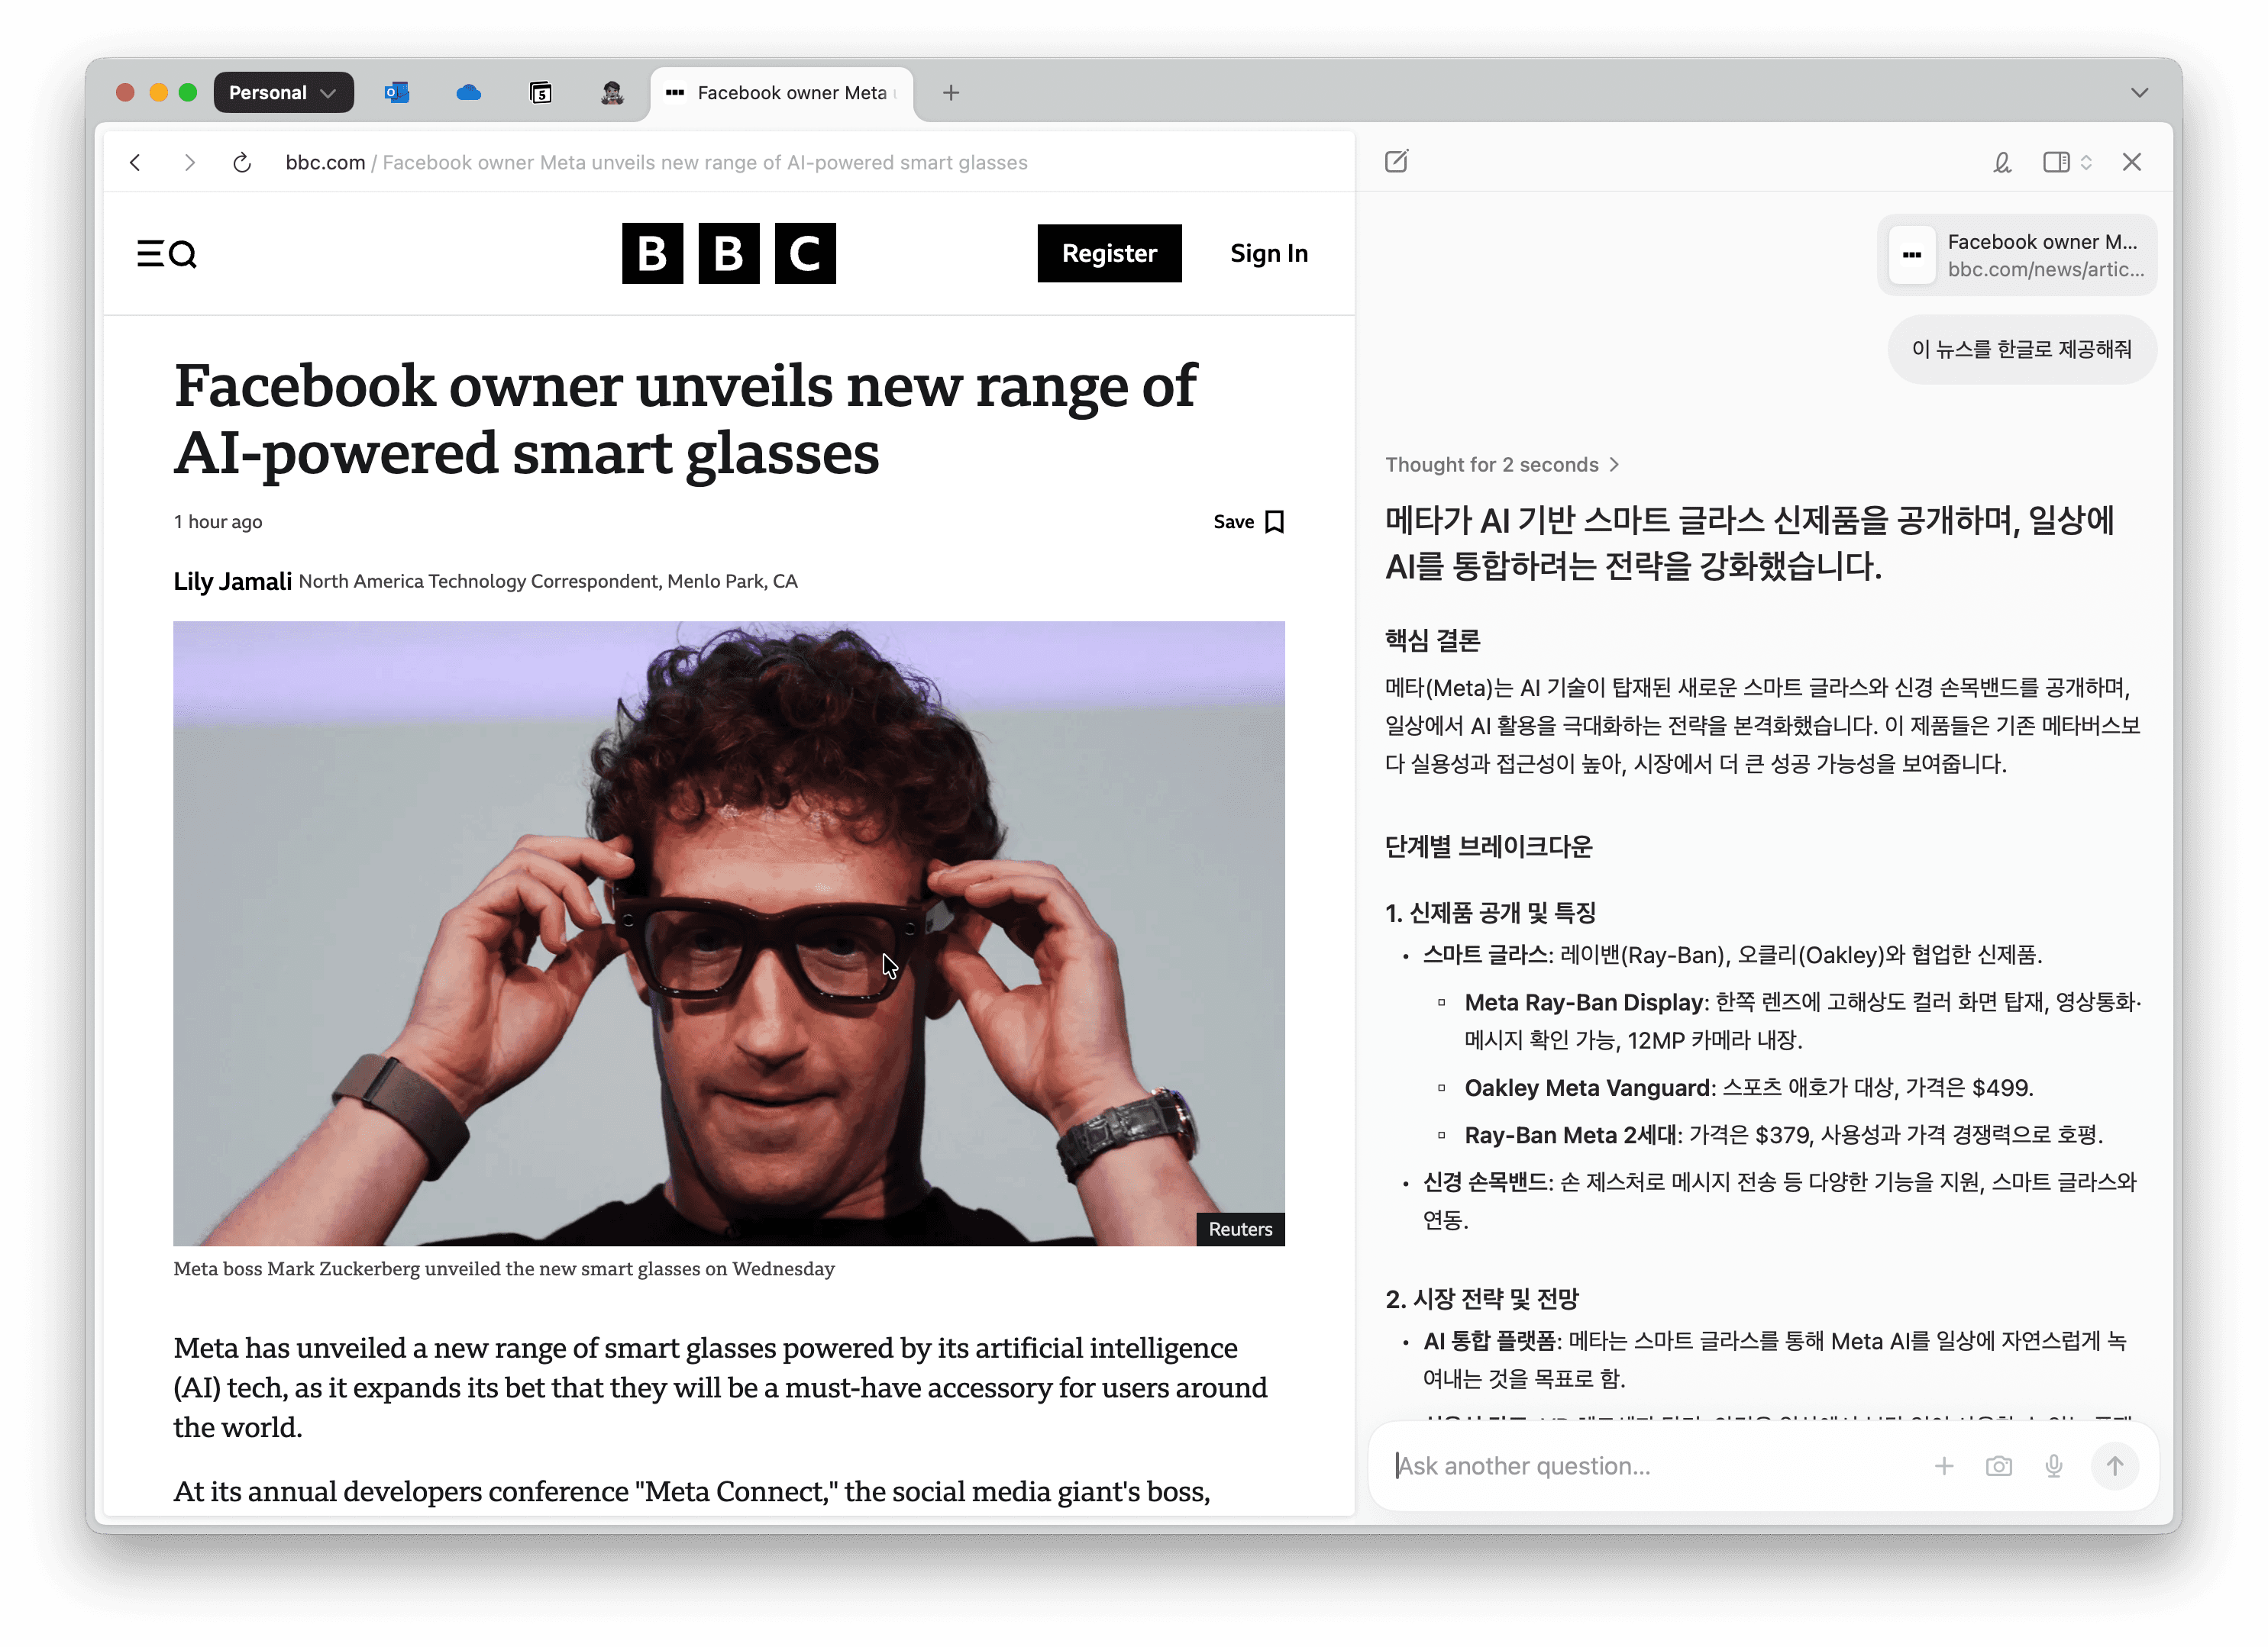Viewport: 2268px width, 1647px height.
Task: Click the "이 뉴스를 한글로 제공해줘" message bubble
Action: [2021, 350]
